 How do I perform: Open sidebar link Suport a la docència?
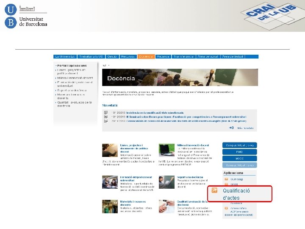click(x=72, y=90)
